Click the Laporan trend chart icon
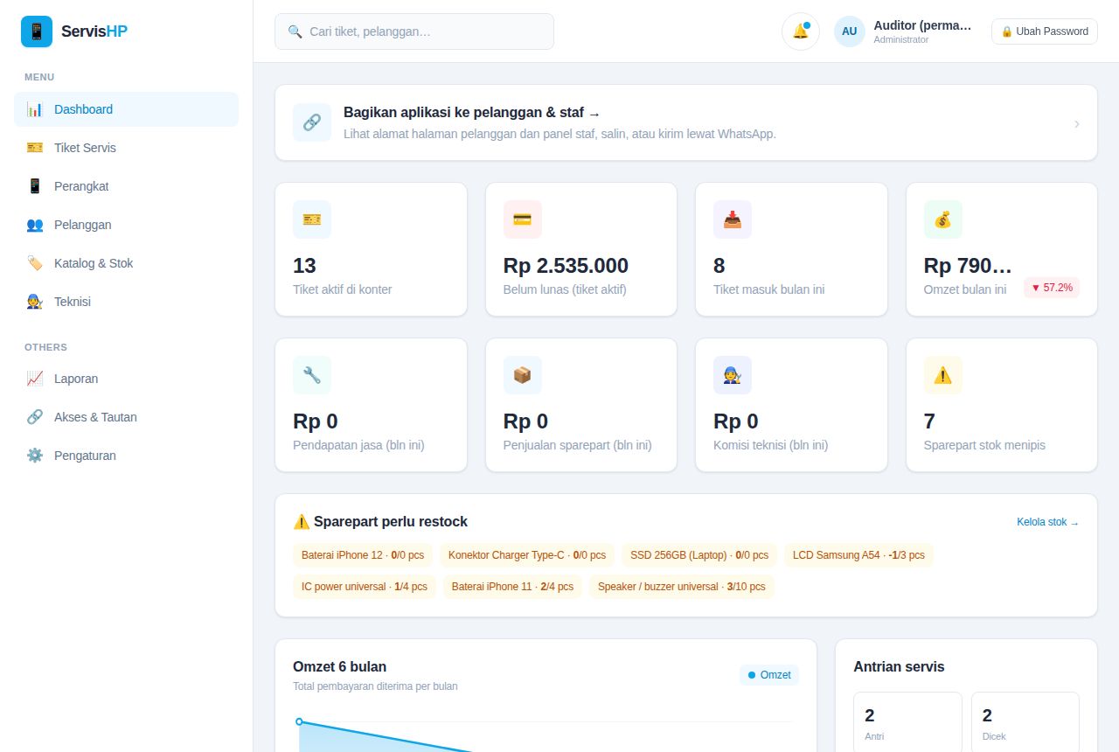 tap(35, 379)
